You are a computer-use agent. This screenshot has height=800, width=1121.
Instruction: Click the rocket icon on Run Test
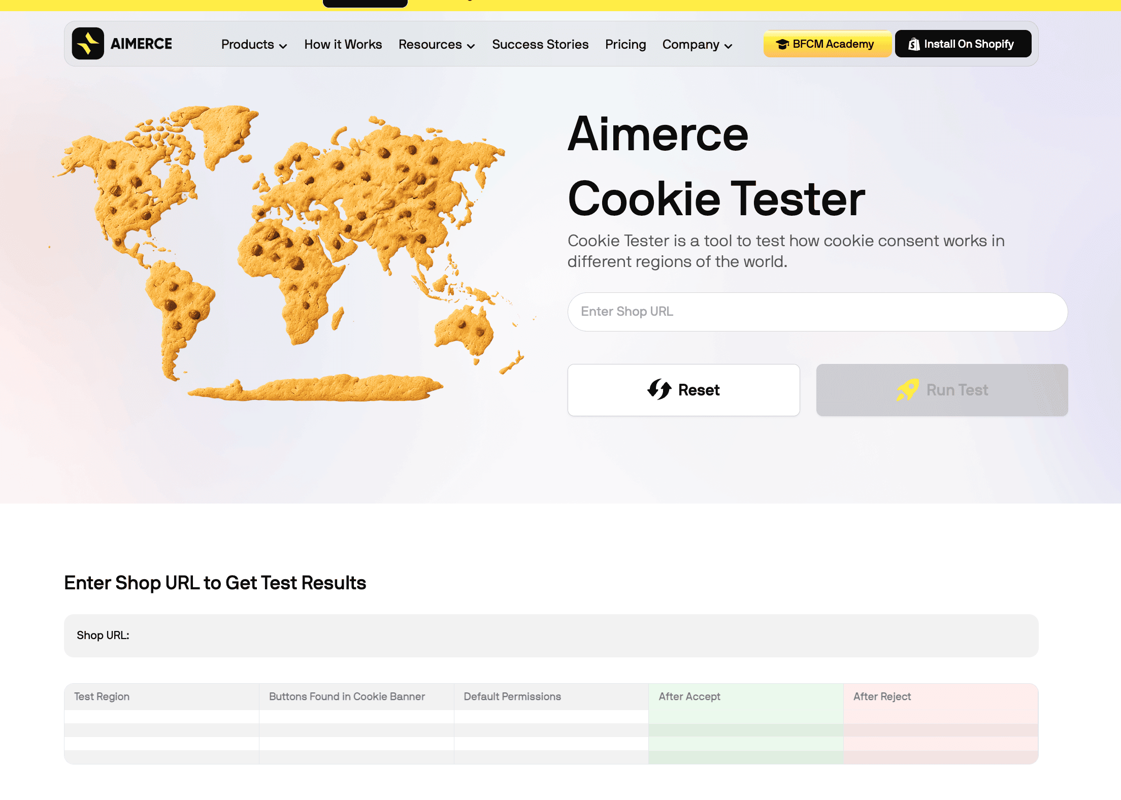click(x=908, y=389)
